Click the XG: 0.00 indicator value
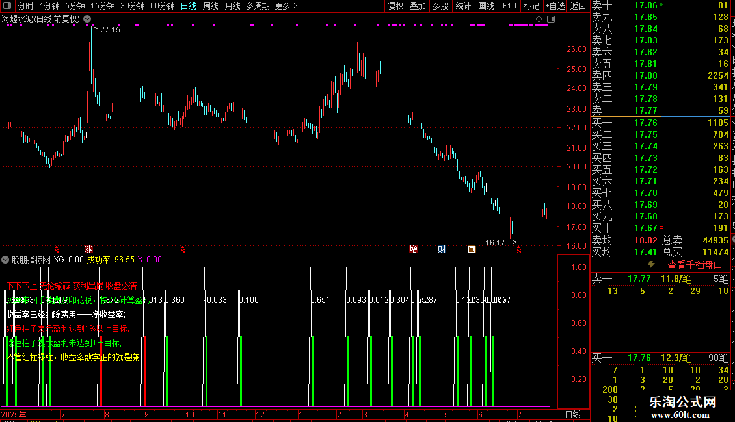 (x=68, y=260)
